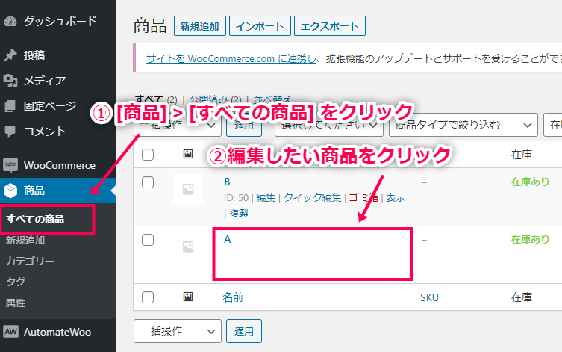Image resolution: width=562 pixels, height=352 pixels.
Task: Click the Woo icon beside WooCommerce
Action: tap(10, 165)
